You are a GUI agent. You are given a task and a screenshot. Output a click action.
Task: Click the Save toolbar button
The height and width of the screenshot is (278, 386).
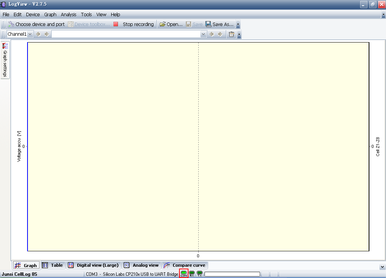coord(194,24)
